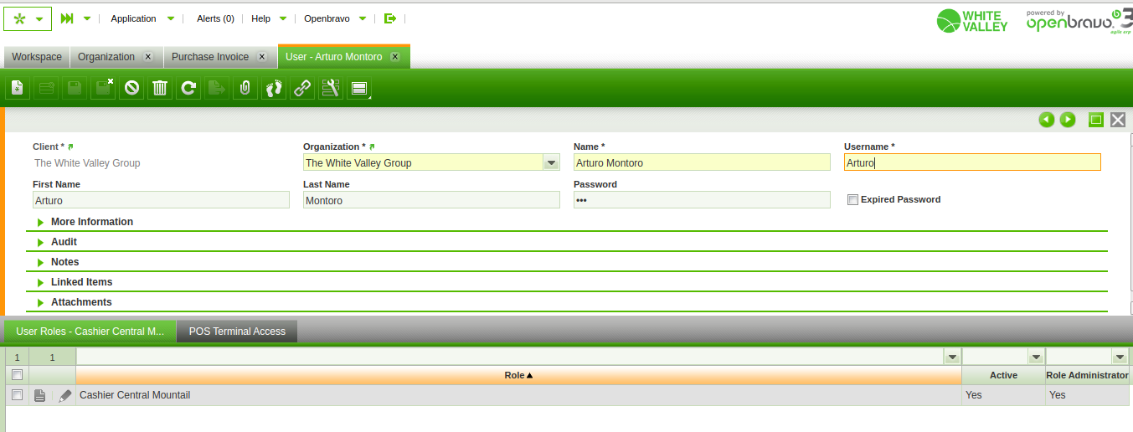This screenshot has width=1133, height=432.
Task: Expand the Audit section
Action: 64,242
